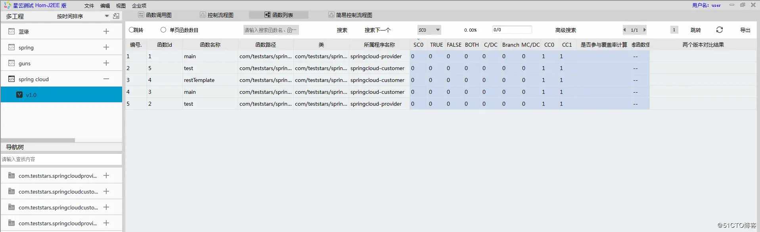Click the project icon next to spring cloud
The image size is (760, 232).
[11, 79]
